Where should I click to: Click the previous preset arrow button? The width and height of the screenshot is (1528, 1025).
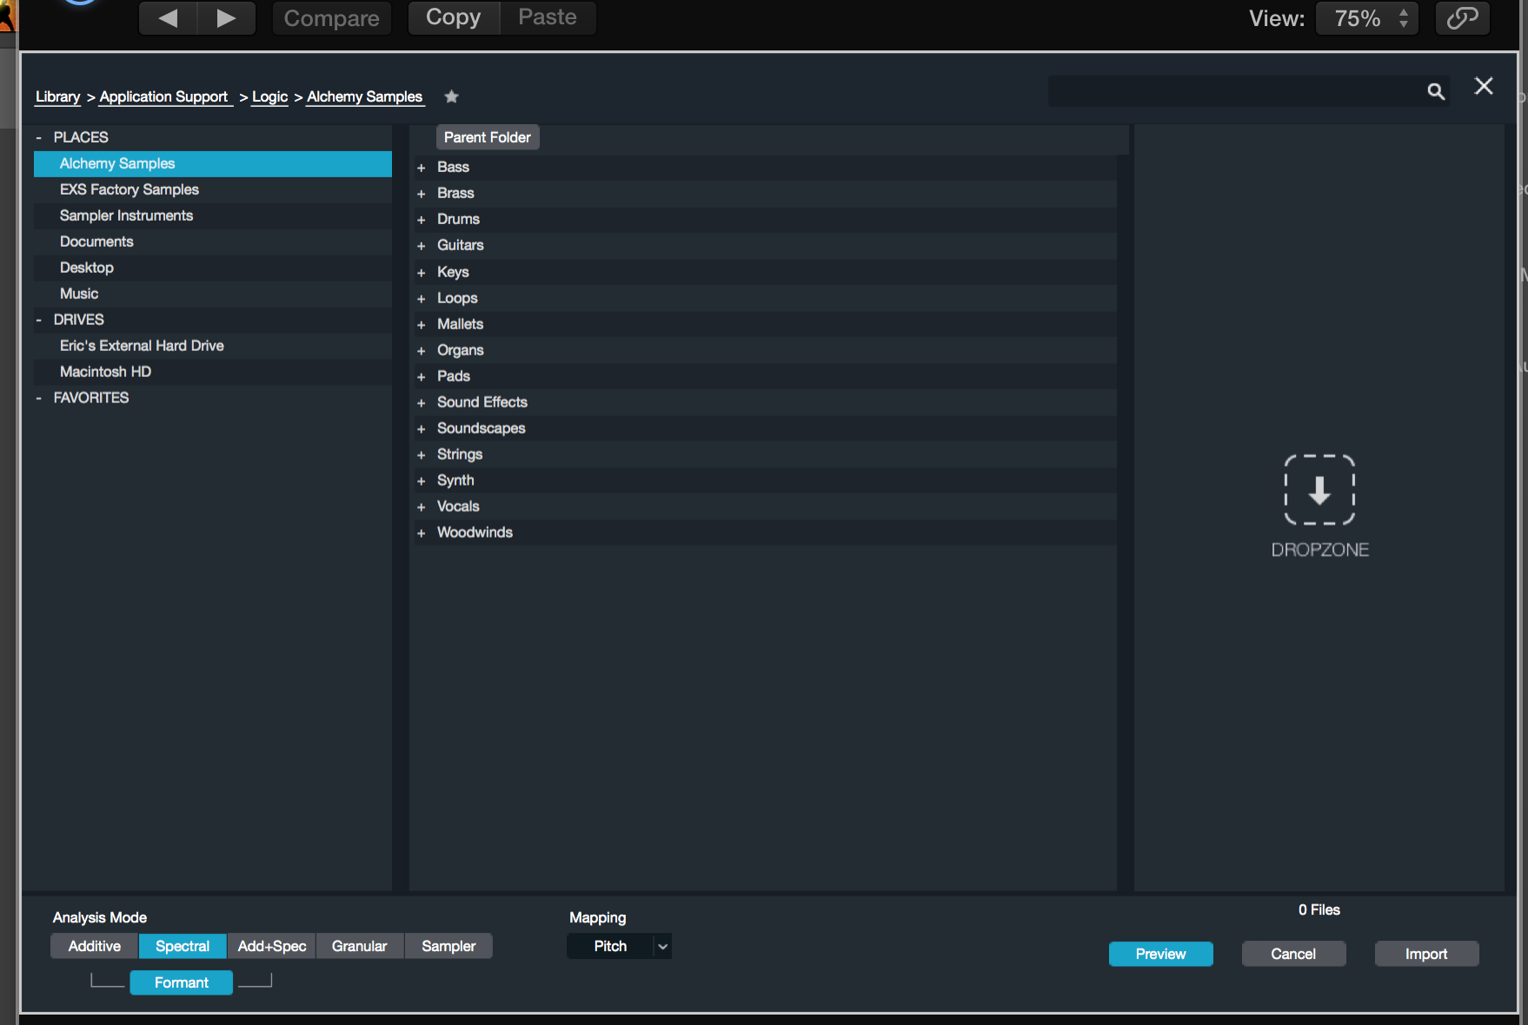tap(169, 18)
